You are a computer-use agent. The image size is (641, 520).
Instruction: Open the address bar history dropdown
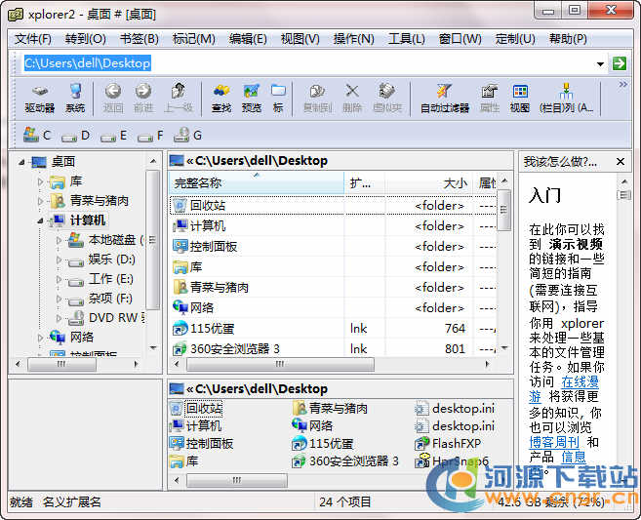coord(600,63)
